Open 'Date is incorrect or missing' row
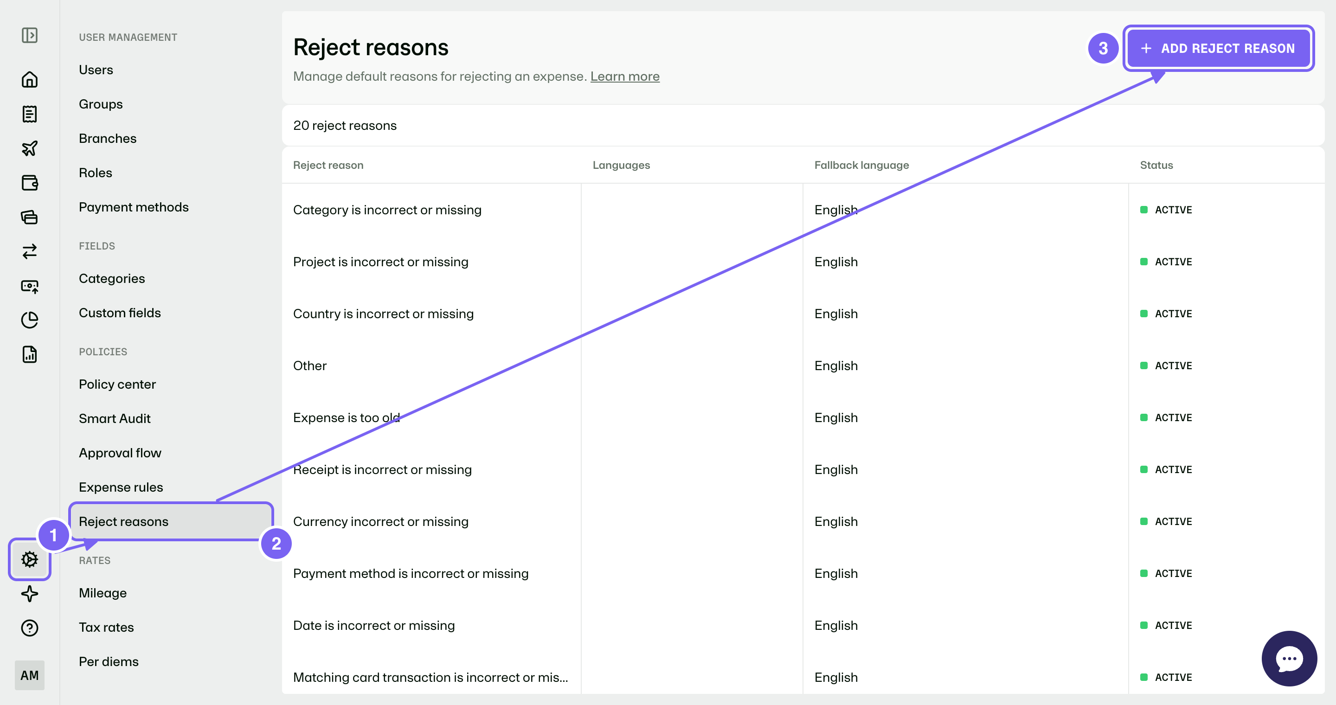The height and width of the screenshot is (705, 1336). tap(803, 625)
